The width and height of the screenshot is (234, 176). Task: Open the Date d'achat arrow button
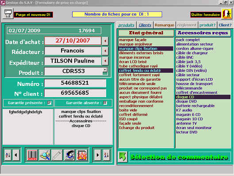pos(105,41)
